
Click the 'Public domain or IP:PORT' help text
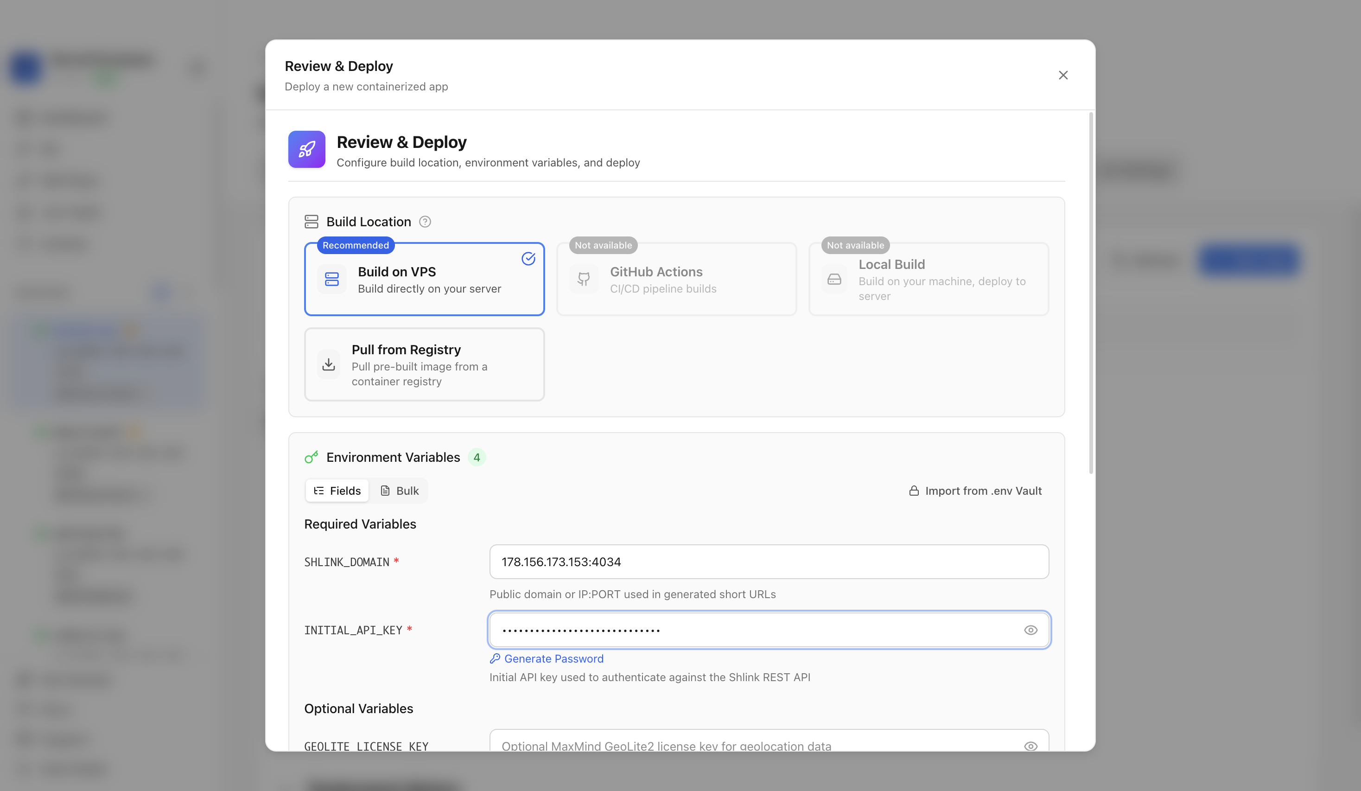pos(632,594)
